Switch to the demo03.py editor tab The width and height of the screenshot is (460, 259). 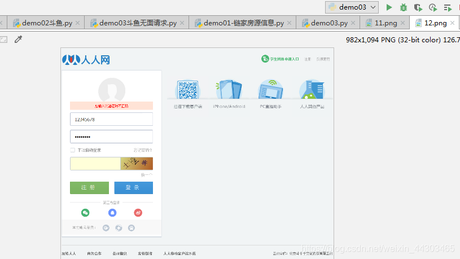coord(329,23)
